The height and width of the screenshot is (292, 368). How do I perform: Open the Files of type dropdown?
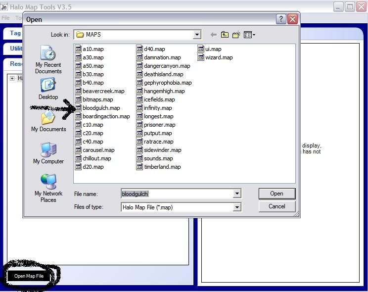237,207
